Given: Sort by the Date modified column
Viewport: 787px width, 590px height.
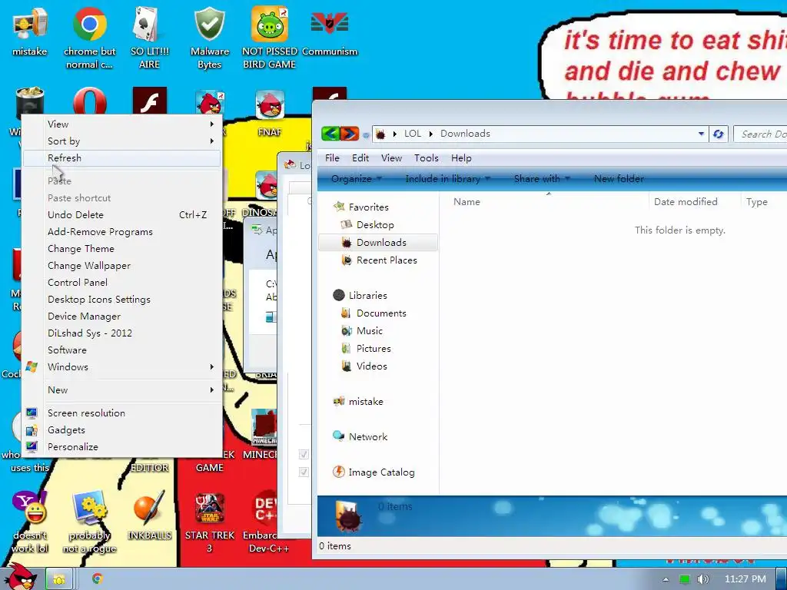Looking at the screenshot, I should [x=685, y=202].
